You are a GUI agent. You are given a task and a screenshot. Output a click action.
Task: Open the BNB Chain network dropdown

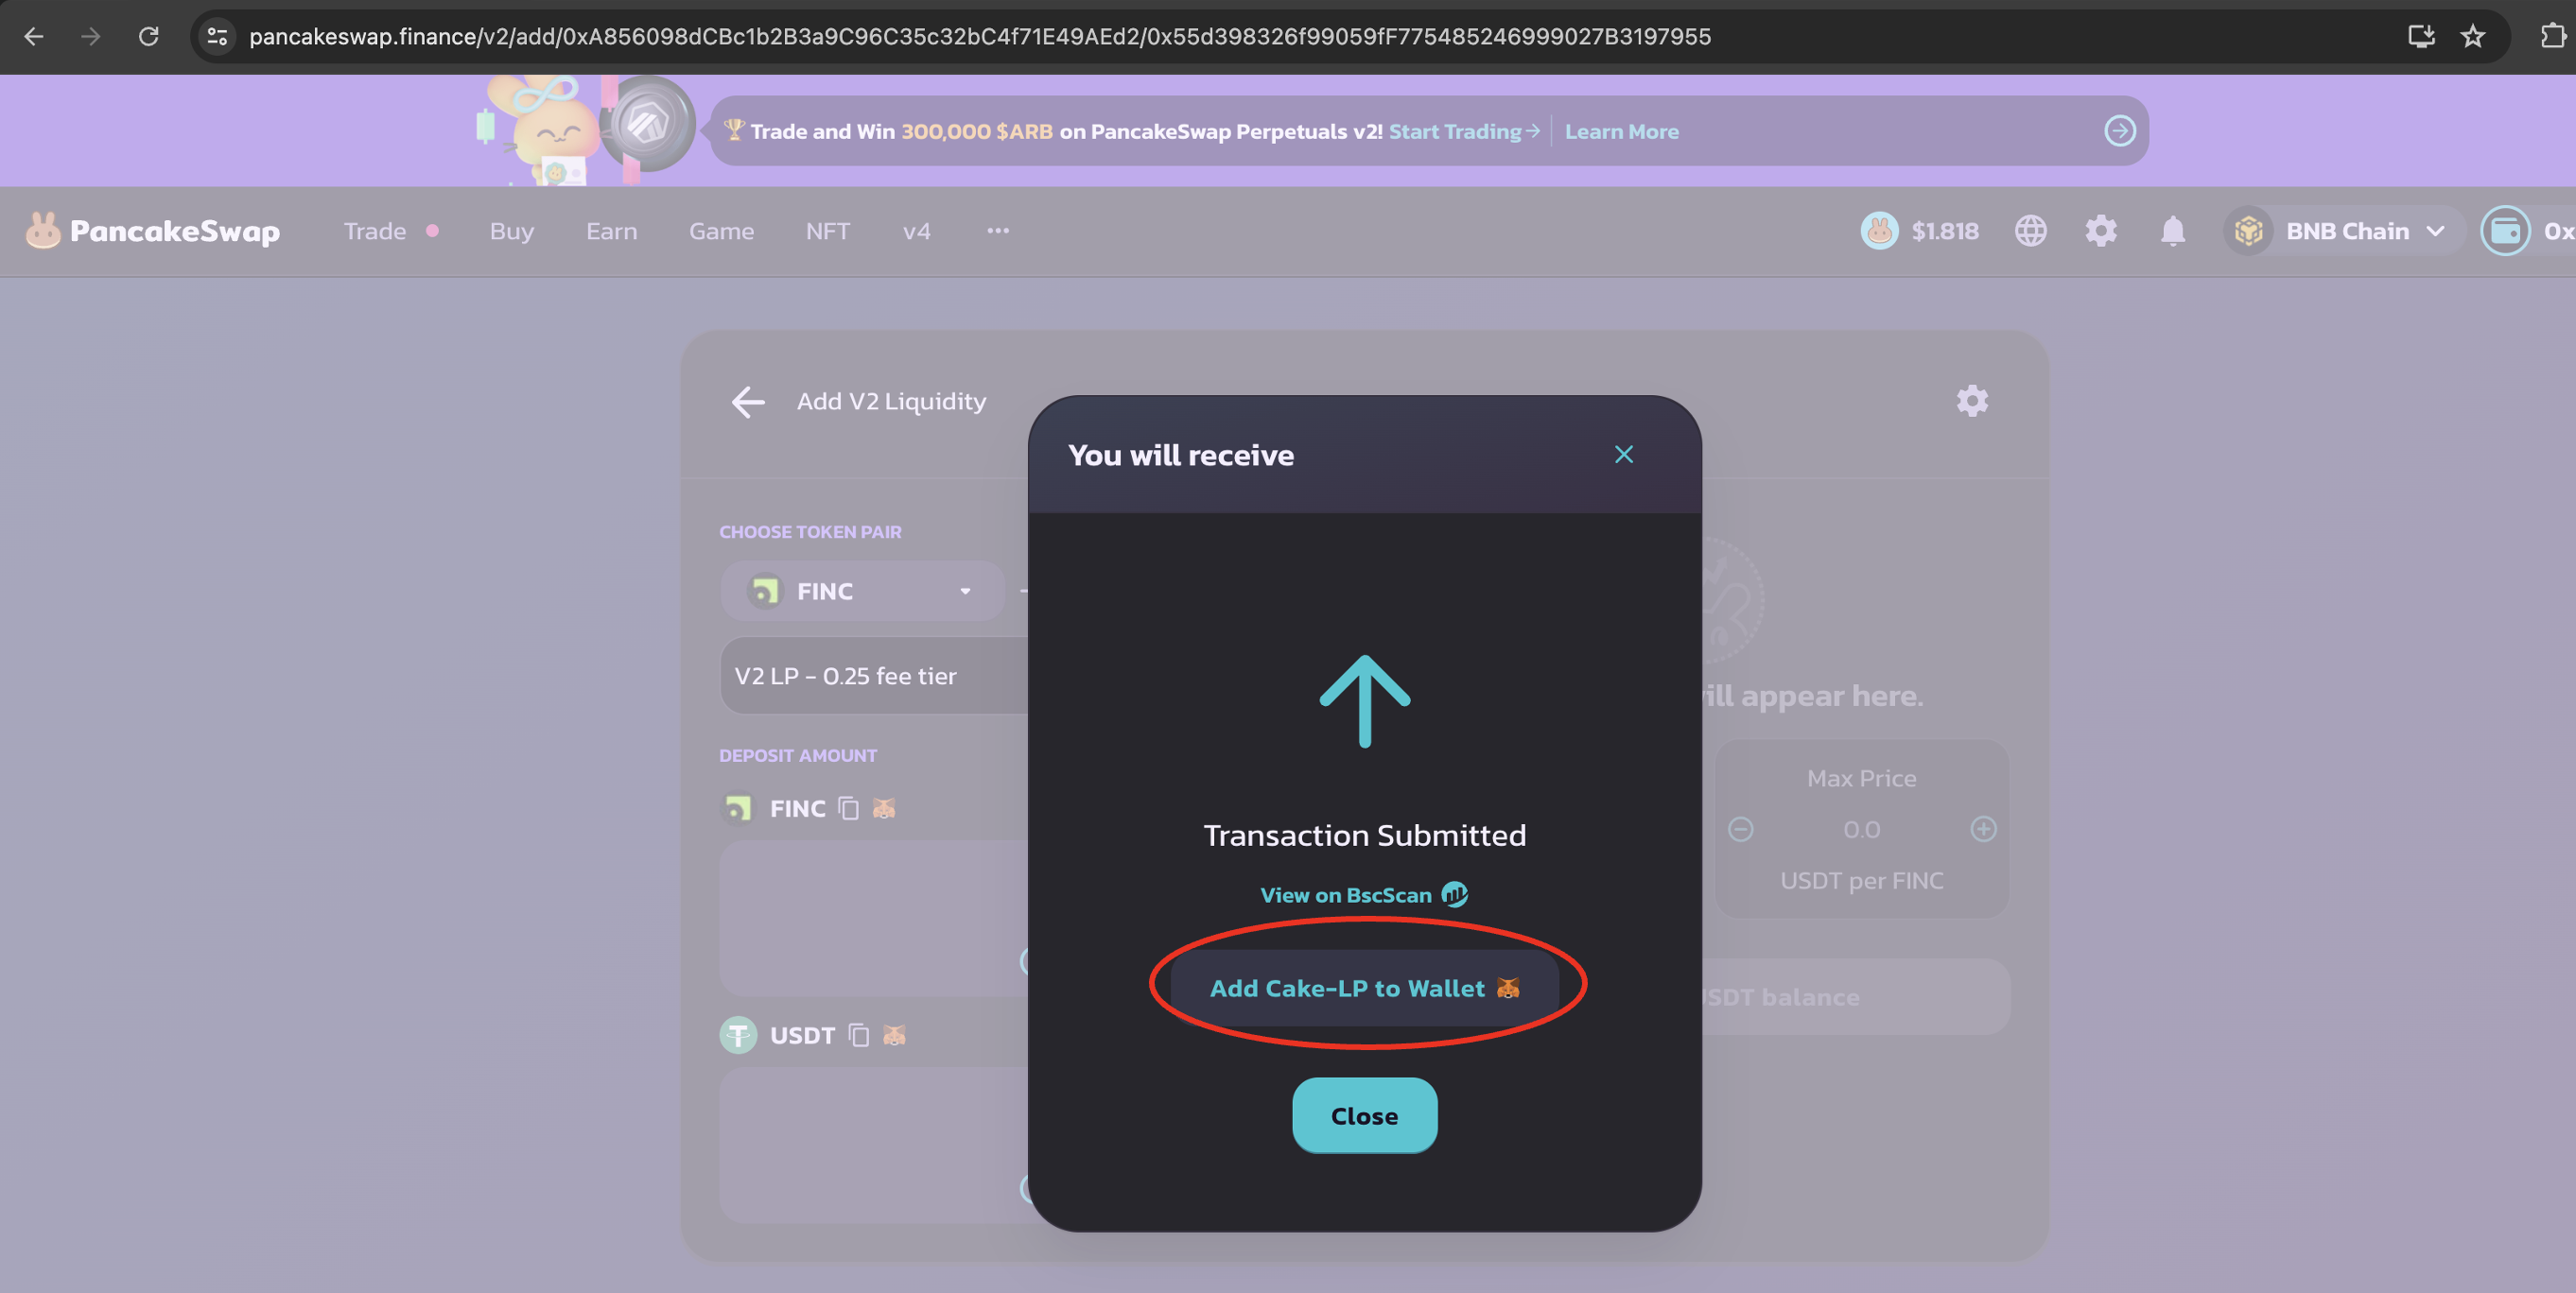coord(2346,231)
